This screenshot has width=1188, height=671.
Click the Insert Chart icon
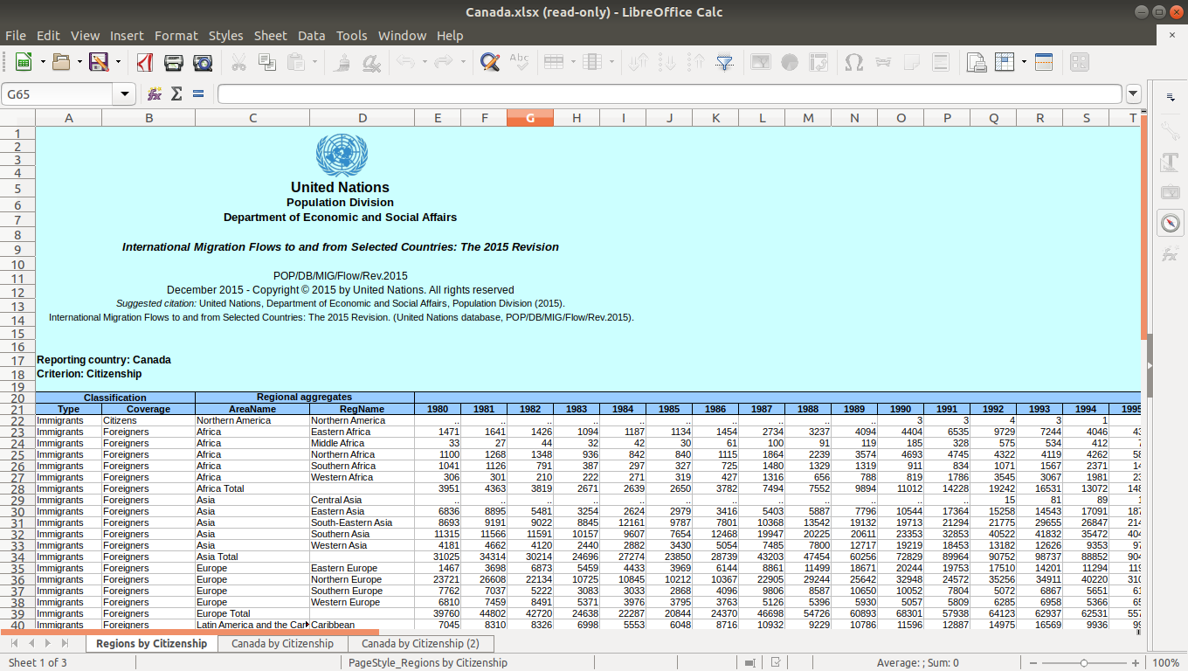click(790, 62)
